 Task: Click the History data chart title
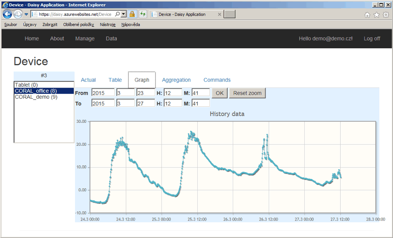[x=227, y=114]
